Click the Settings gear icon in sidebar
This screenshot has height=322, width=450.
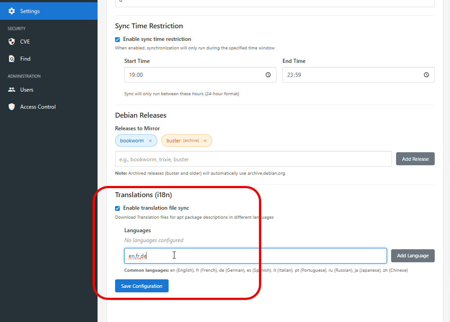pos(12,11)
